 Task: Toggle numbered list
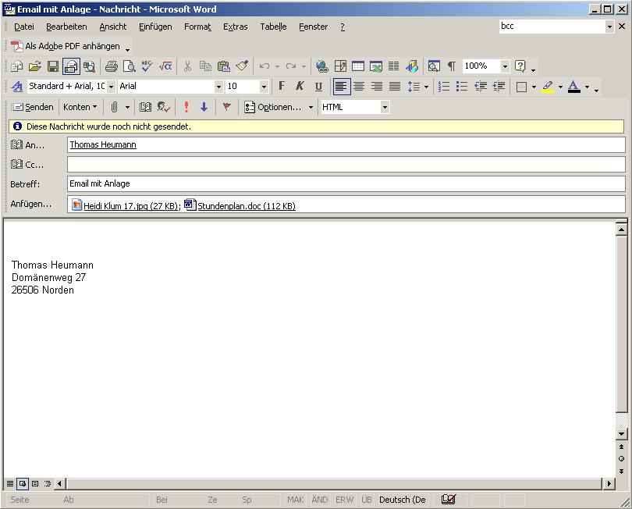443,87
